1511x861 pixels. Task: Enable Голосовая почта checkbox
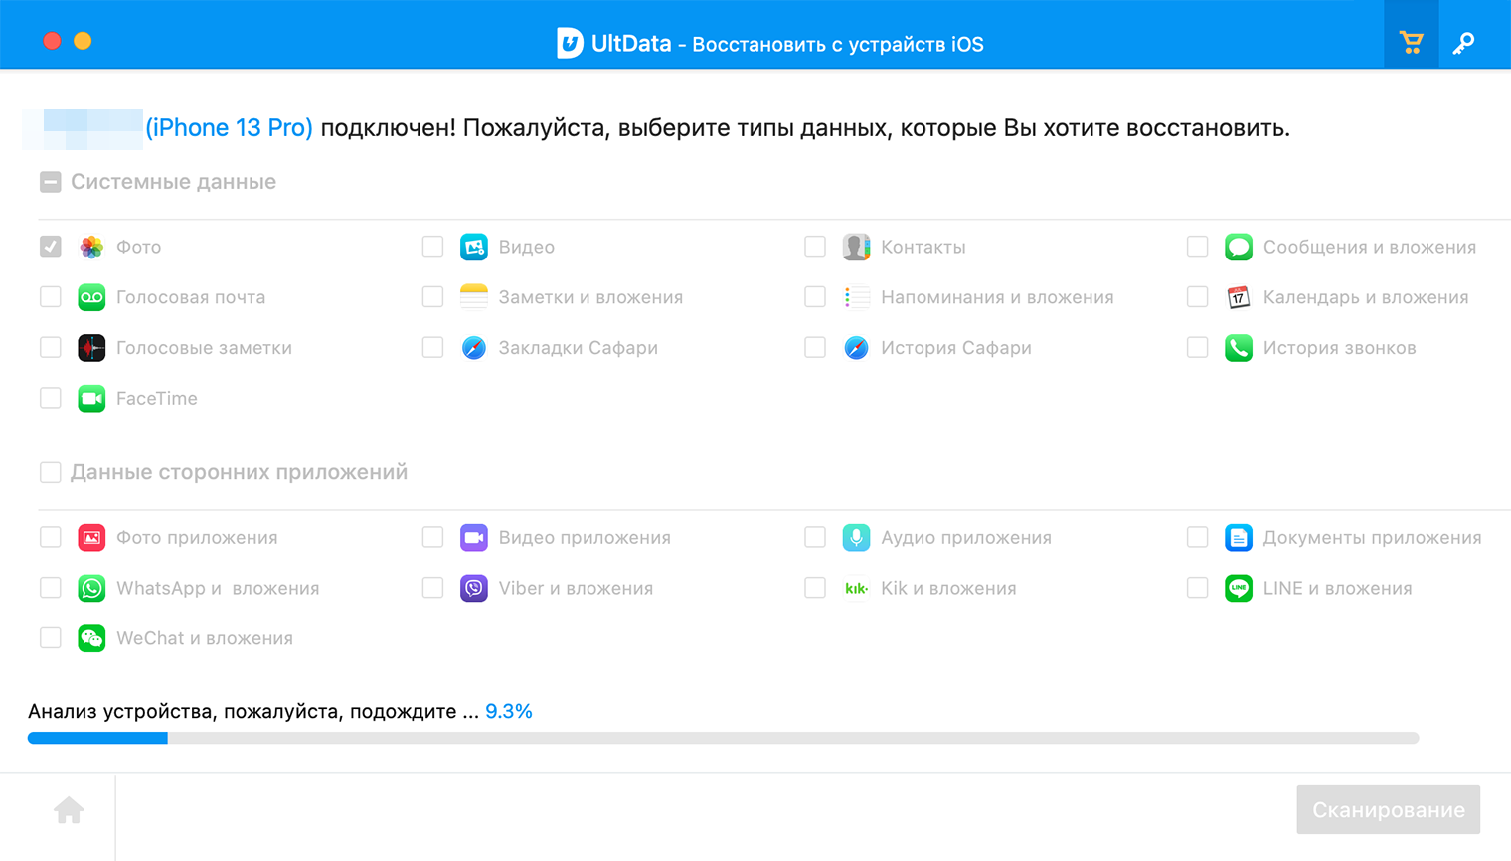tap(51, 297)
